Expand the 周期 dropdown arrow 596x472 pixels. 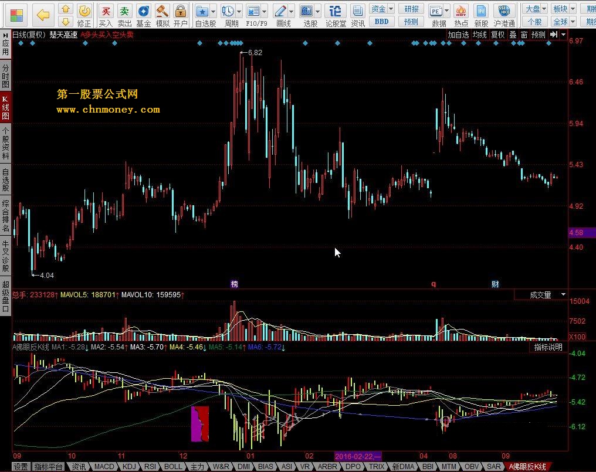click(x=239, y=11)
